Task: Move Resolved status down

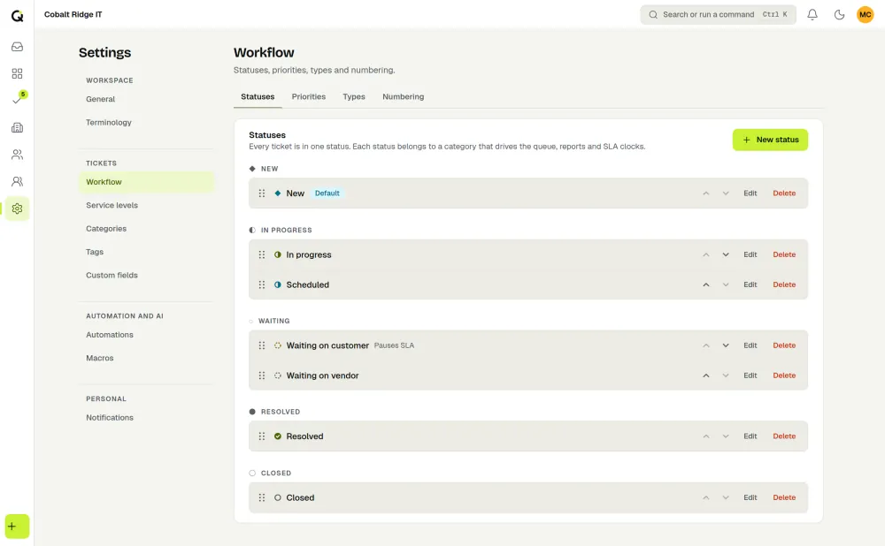Action: (726, 436)
